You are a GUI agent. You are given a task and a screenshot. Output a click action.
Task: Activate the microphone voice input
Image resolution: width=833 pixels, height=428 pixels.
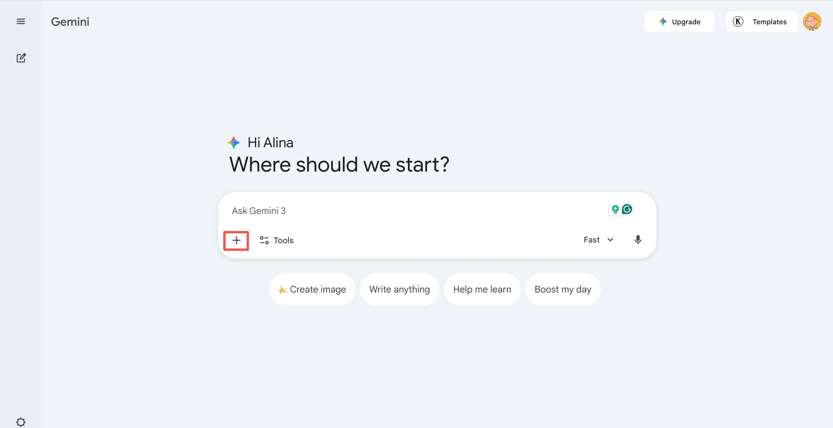(x=638, y=240)
